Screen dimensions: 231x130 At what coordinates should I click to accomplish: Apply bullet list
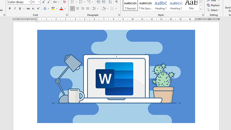click(72, 2)
